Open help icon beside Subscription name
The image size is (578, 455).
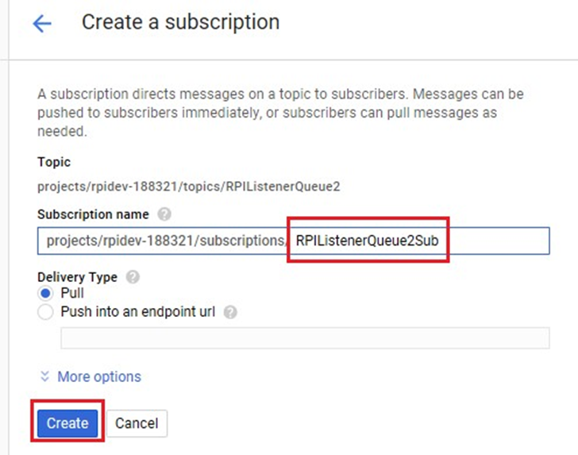[x=164, y=214]
